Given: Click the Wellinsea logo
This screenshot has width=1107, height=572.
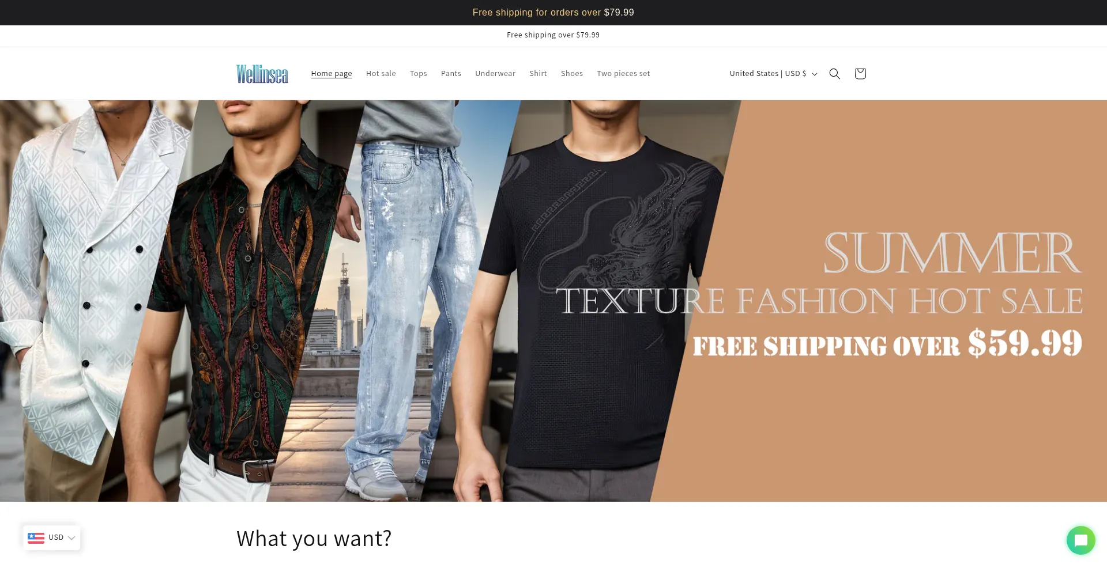Looking at the screenshot, I should click(x=262, y=74).
